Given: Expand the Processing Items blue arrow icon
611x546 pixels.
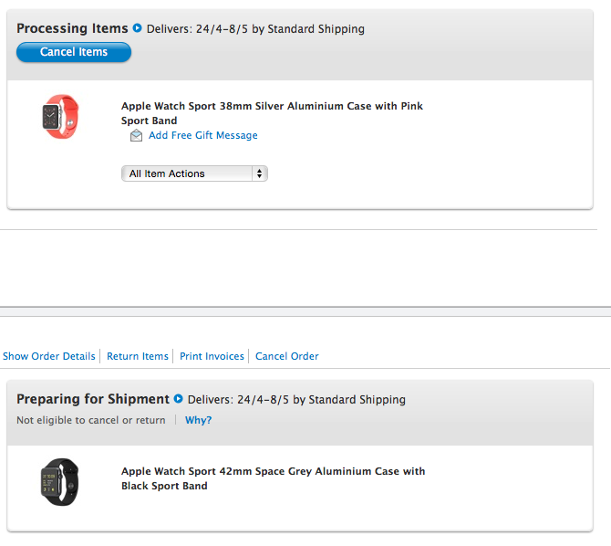Looking at the screenshot, I should click(137, 28).
